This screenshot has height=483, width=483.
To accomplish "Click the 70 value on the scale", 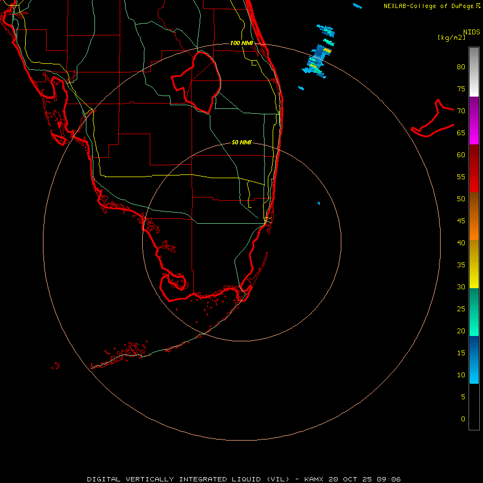I will (x=461, y=111).
